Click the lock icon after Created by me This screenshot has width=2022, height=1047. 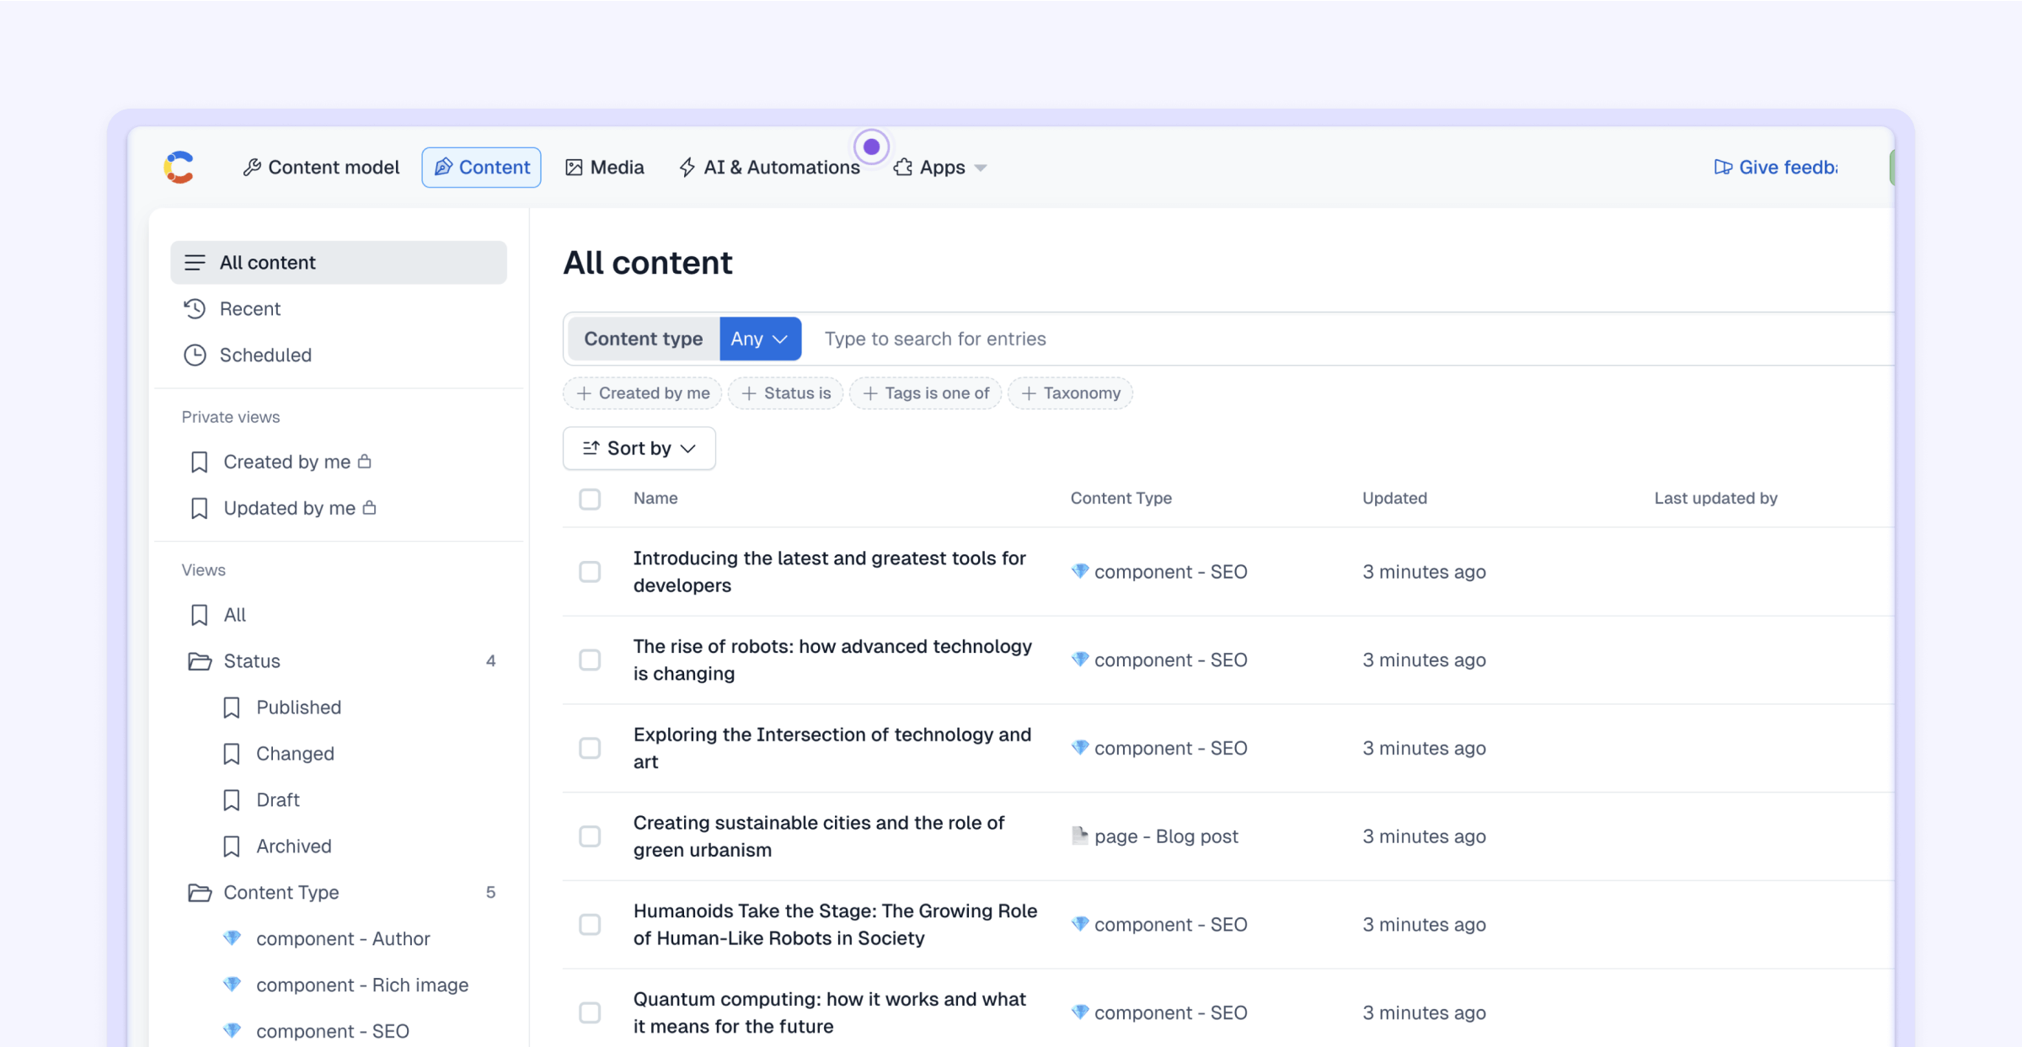click(365, 461)
